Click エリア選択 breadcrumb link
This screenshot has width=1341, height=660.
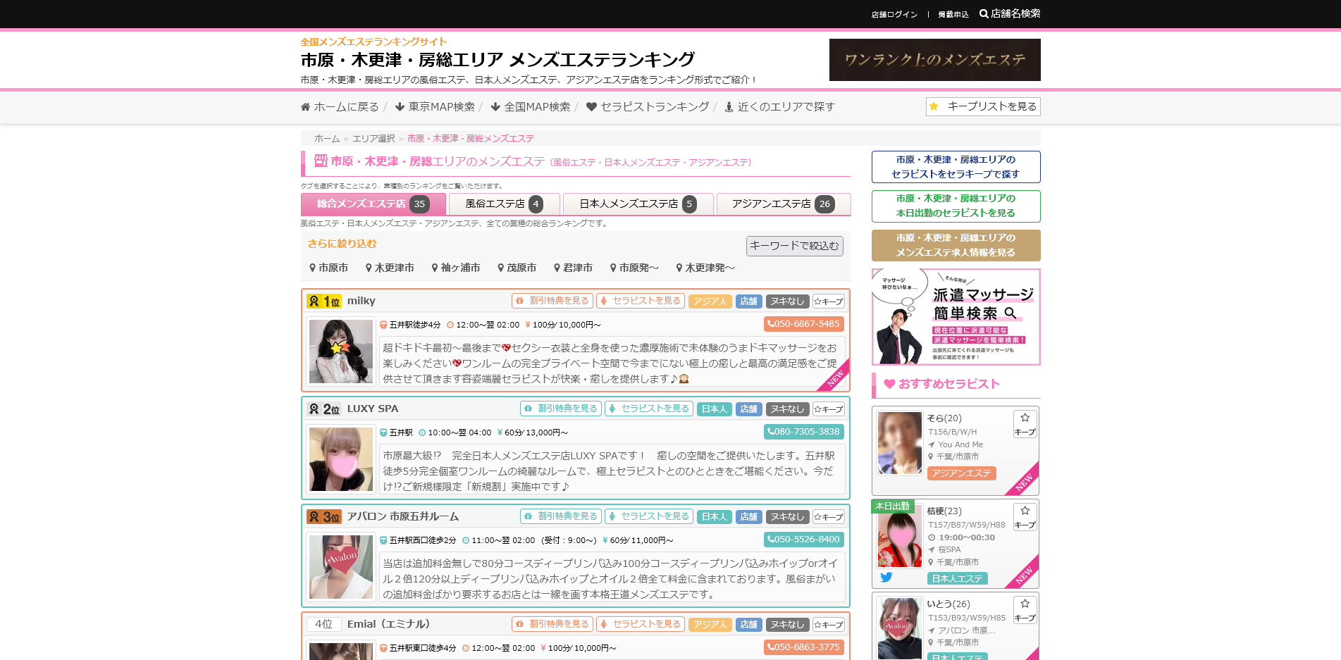(x=373, y=139)
